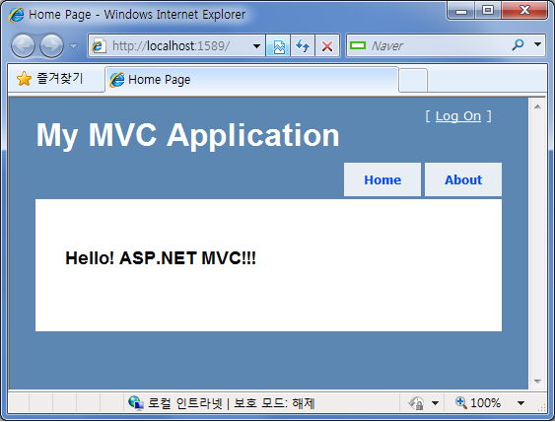This screenshot has height=422, width=555.
Task: Follow the Log On link
Action: click(x=458, y=116)
